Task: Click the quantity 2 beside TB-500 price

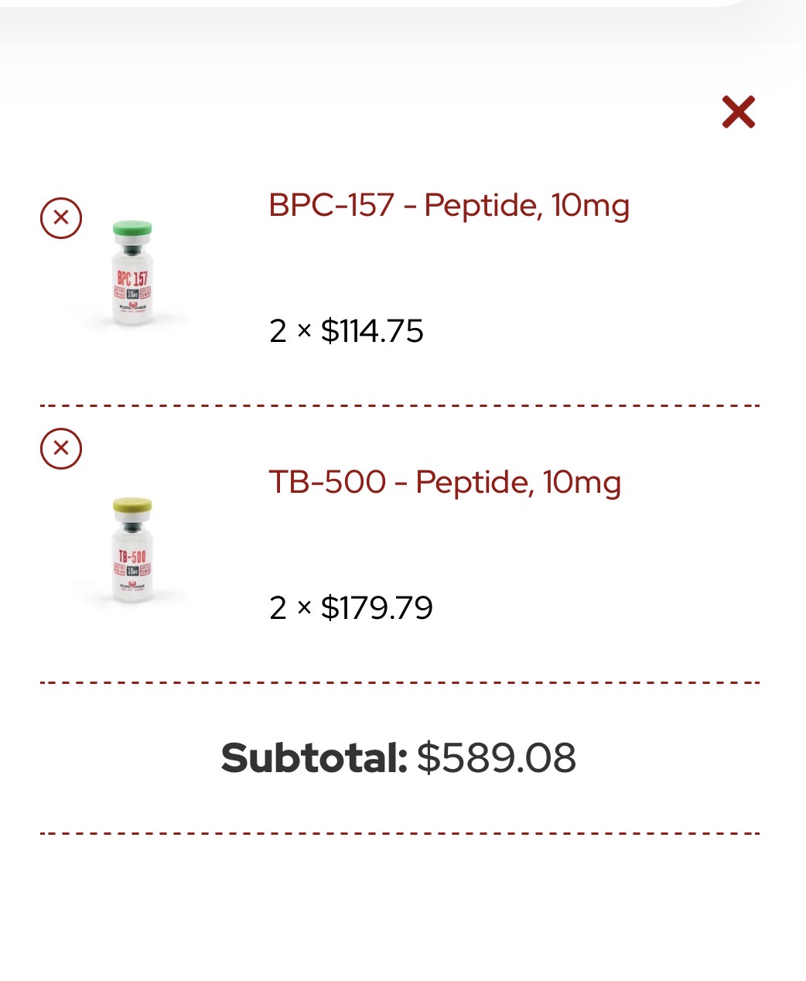Action: 278,608
